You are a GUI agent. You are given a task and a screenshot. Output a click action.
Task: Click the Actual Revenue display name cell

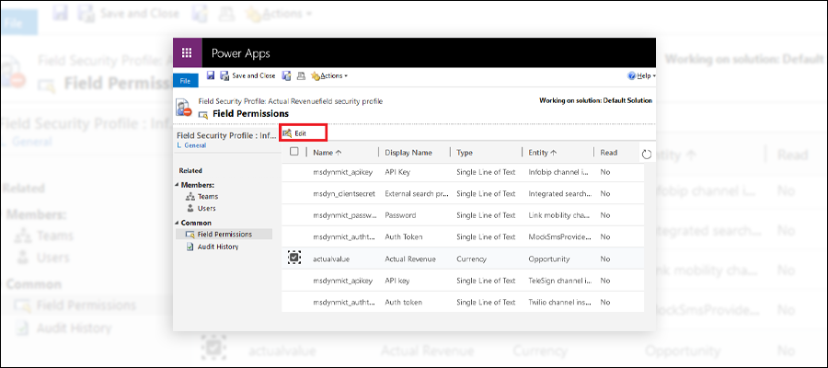click(409, 259)
